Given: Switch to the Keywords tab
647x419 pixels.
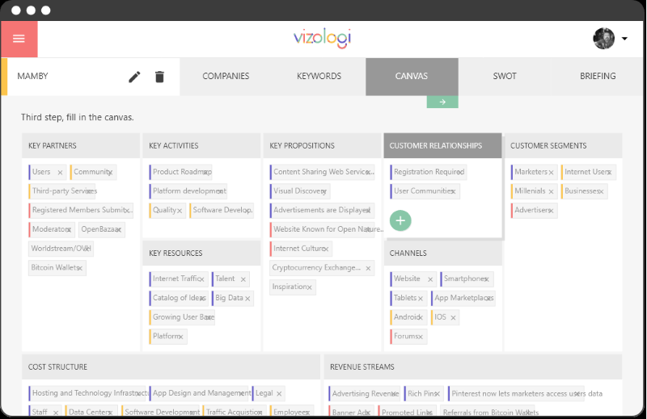Looking at the screenshot, I should 319,76.
